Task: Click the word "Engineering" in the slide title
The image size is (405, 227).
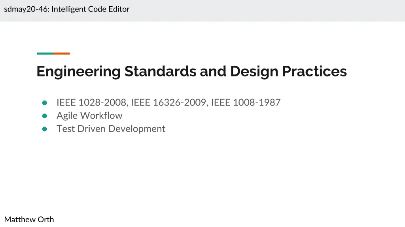Action: (78, 72)
